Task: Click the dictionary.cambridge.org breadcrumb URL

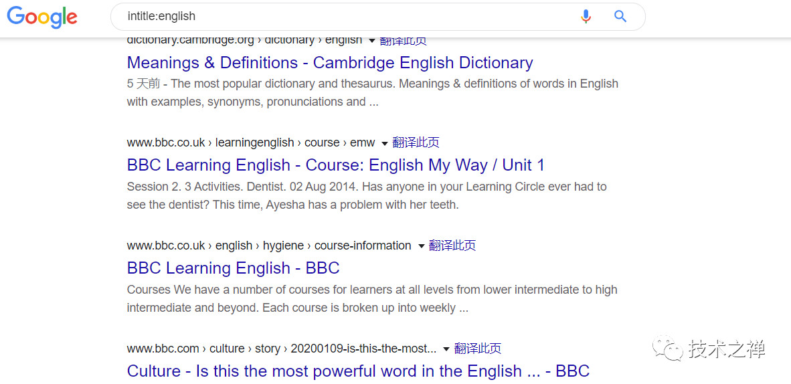Action: [245, 40]
